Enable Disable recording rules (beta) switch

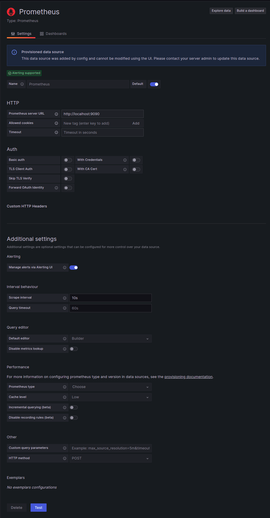click(74, 418)
